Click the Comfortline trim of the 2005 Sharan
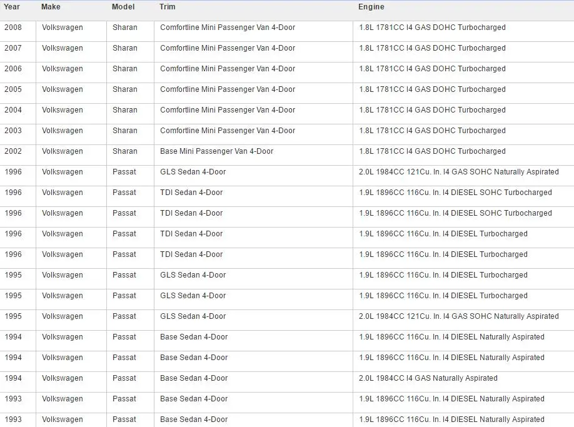 (228, 89)
